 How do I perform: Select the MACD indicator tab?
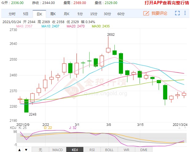[x=57, y=150]
